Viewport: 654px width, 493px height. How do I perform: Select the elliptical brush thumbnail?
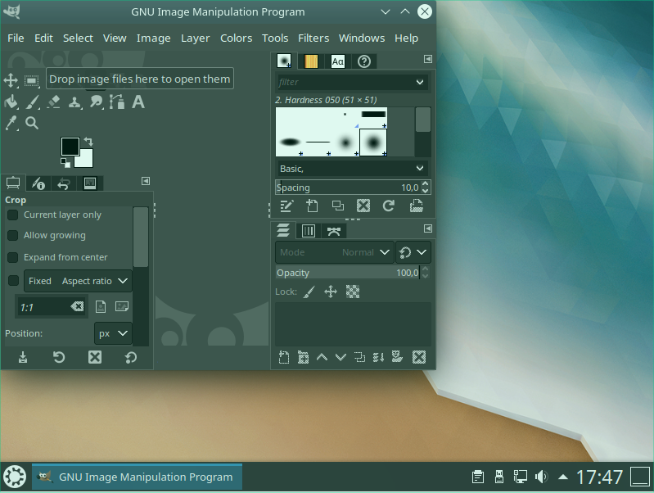tap(290, 142)
